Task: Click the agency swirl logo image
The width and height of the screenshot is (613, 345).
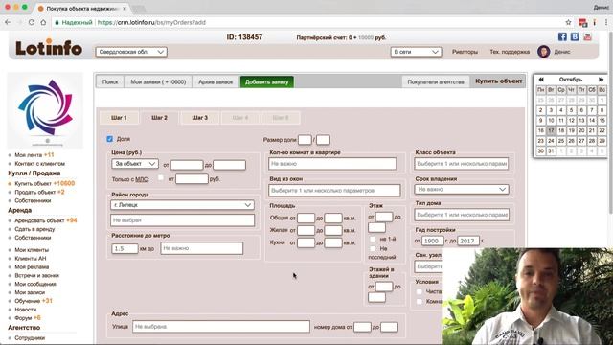Action: (45, 109)
